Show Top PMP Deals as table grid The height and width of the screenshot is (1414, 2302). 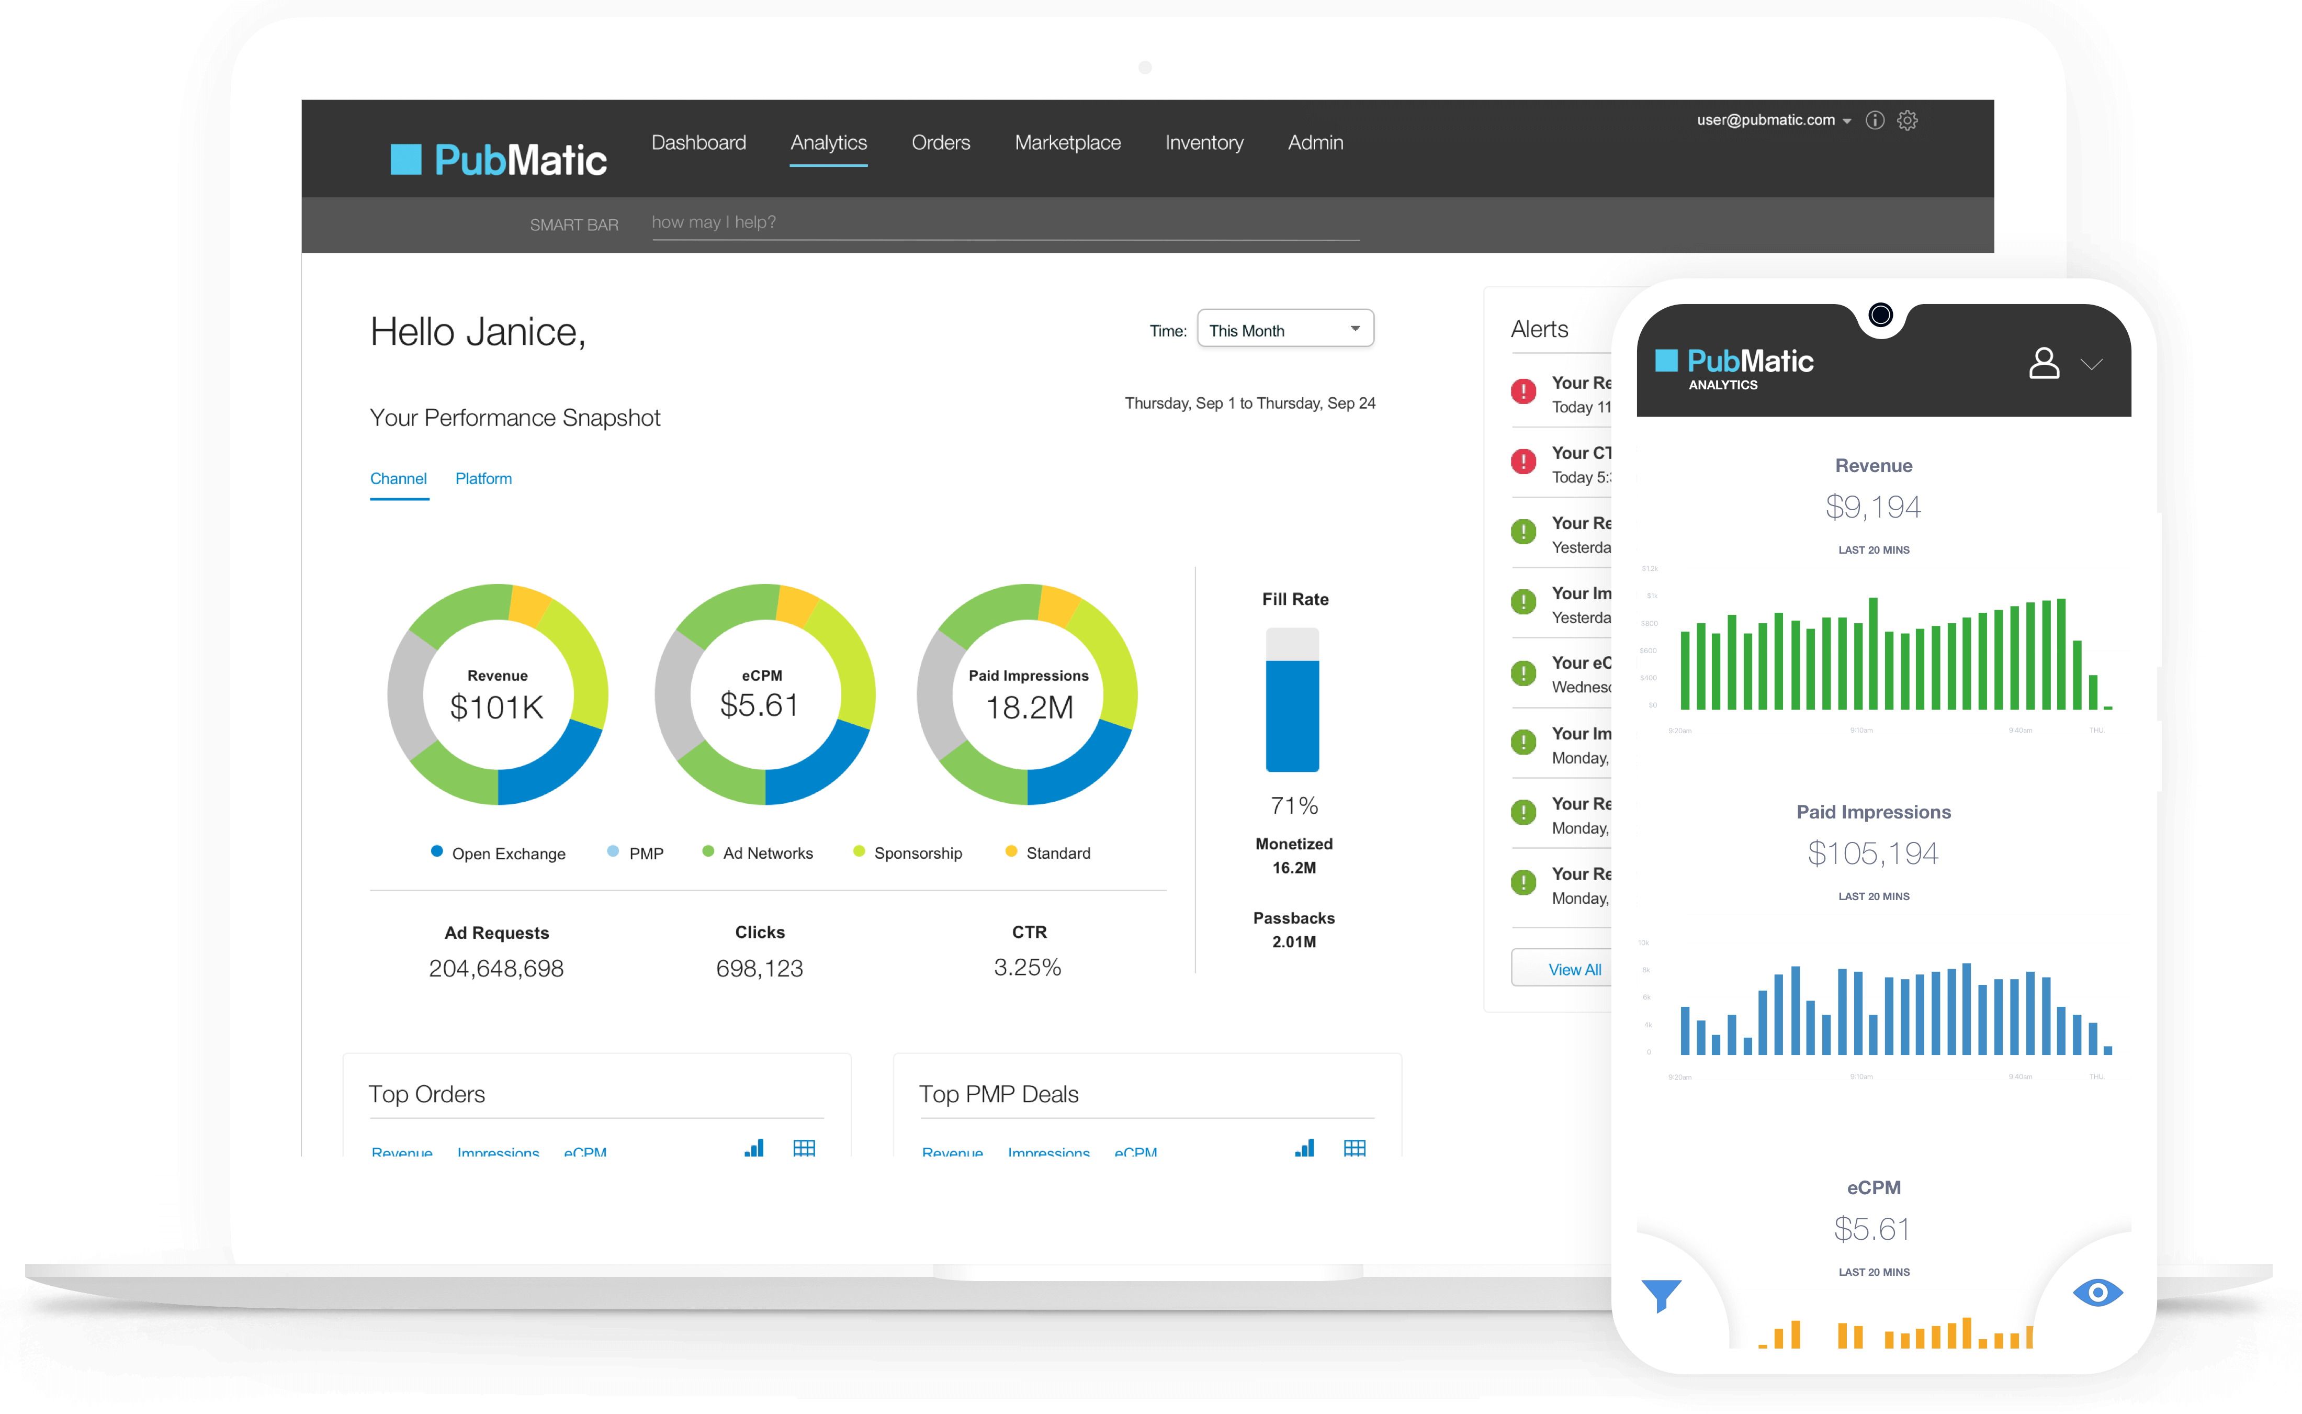1355,1148
